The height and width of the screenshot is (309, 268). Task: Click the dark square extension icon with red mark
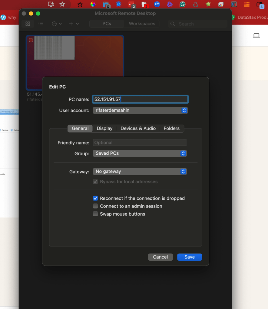[x=234, y=4]
